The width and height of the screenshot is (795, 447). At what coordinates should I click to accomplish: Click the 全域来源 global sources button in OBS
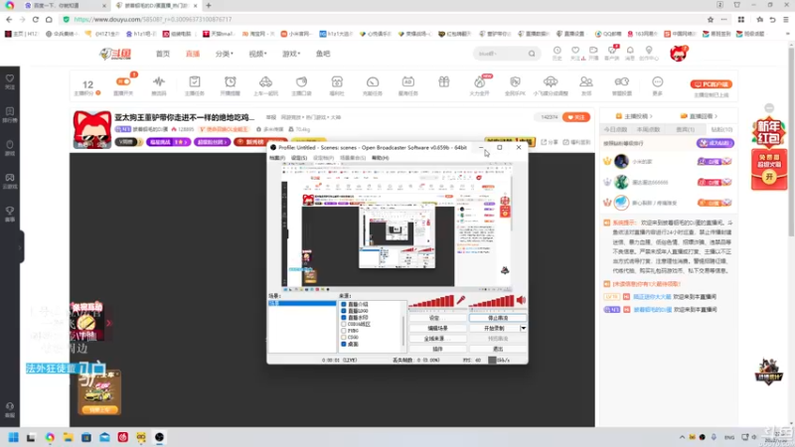(437, 339)
